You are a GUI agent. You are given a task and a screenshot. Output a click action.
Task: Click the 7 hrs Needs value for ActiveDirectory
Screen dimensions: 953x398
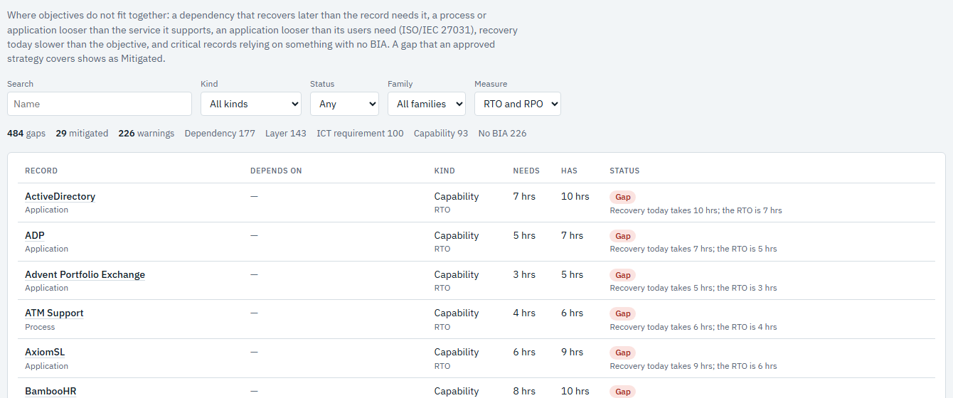coord(524,196)
